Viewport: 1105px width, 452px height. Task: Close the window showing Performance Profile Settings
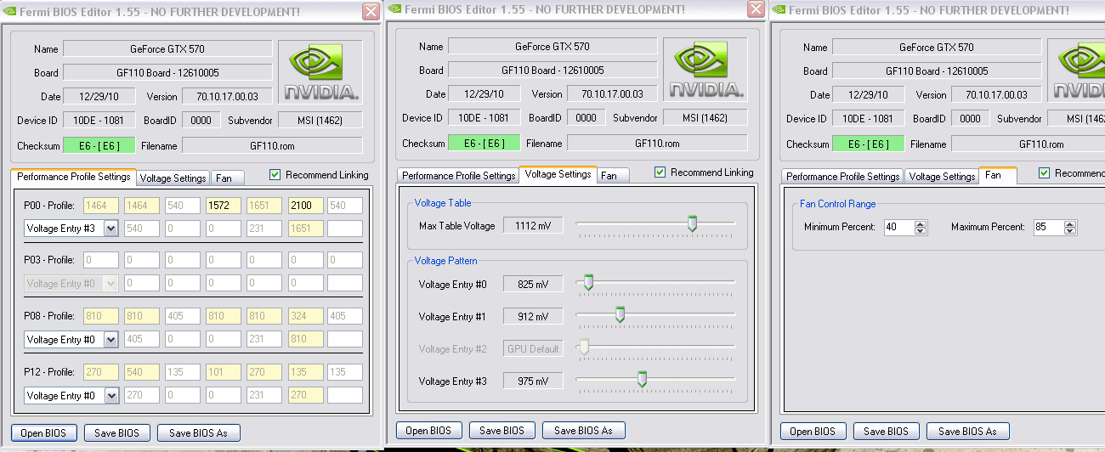tap(371, 11)
